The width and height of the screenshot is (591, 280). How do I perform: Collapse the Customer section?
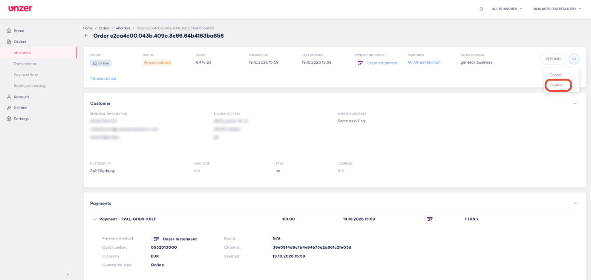(x=575, y=103)
